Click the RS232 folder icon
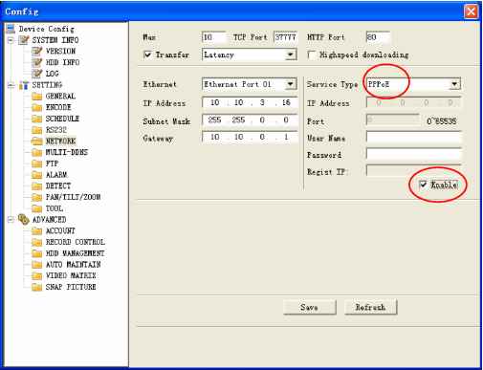This screenshot has width=483, height=370. coord(37,130)
